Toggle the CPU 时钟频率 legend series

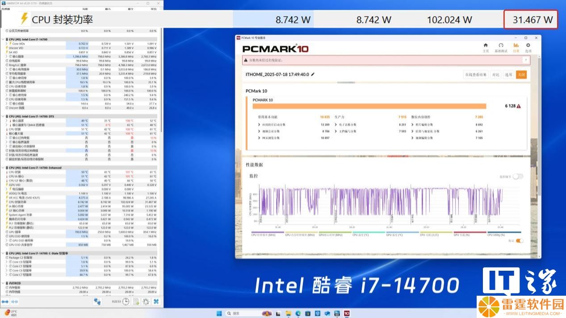[x=268, y=234]
